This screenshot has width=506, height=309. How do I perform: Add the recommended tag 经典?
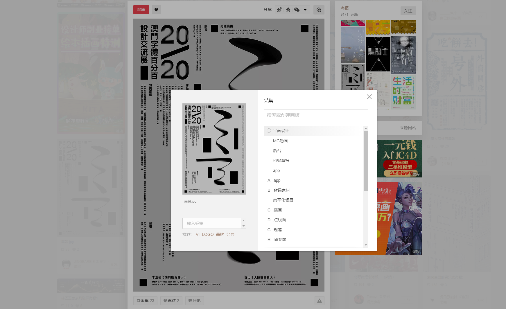pos(230,234)
